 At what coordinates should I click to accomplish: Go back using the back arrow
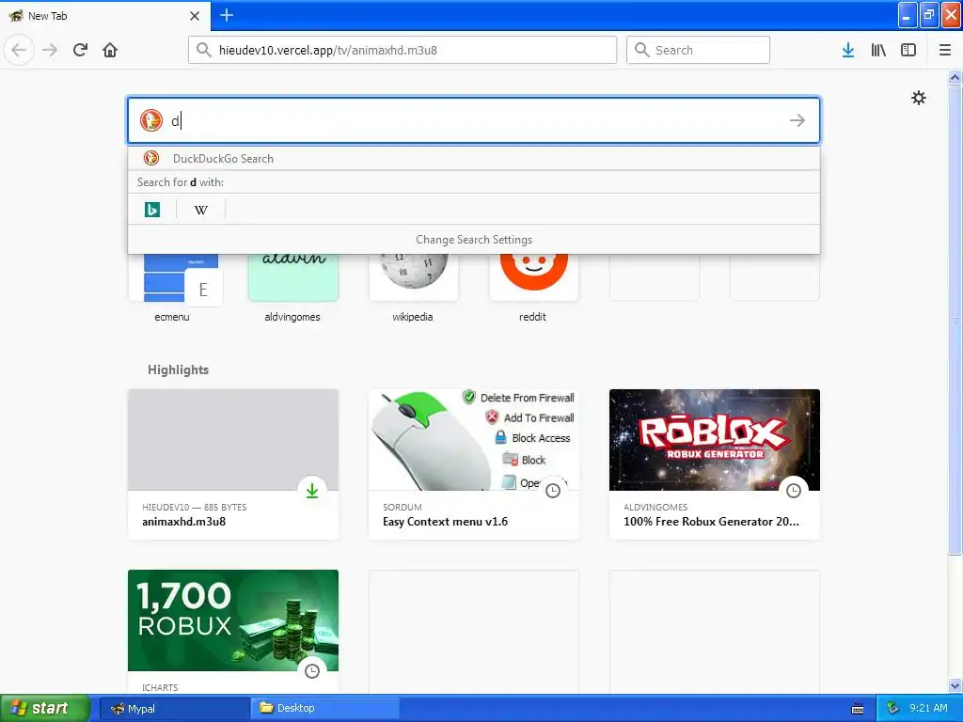[x=19, y=50]
